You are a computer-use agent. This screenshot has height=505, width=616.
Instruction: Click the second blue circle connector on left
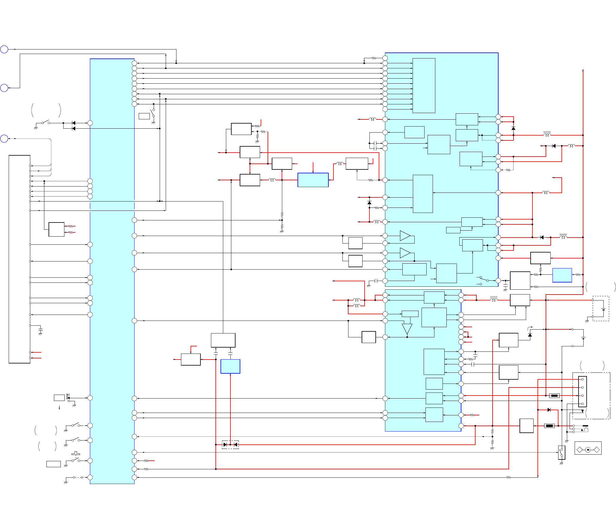(x=4, y=88)
